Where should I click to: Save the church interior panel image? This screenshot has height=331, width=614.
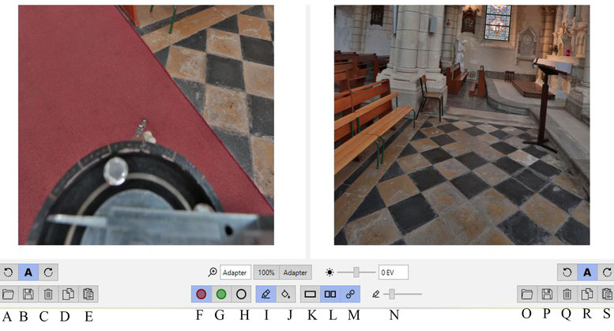547,294
